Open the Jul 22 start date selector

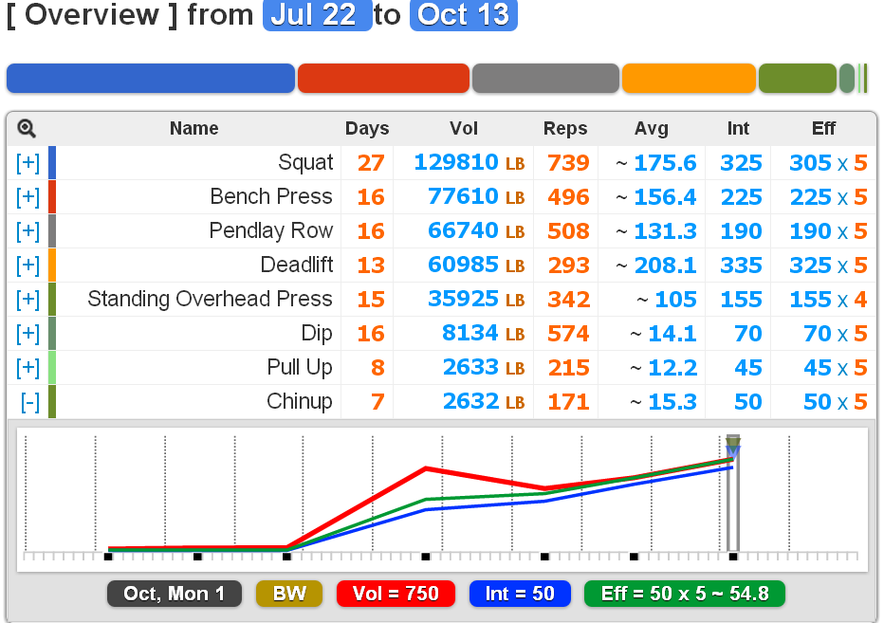click(317, 15)
